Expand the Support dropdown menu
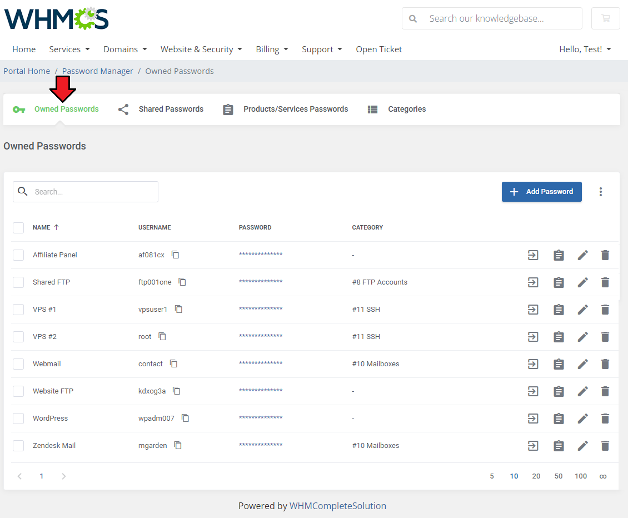Image resolution: width=628 pixels, height=518 pixels. (x=322, y=49)
